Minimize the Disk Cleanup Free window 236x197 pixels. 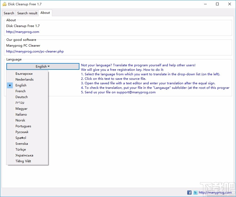tap(205, 4)
